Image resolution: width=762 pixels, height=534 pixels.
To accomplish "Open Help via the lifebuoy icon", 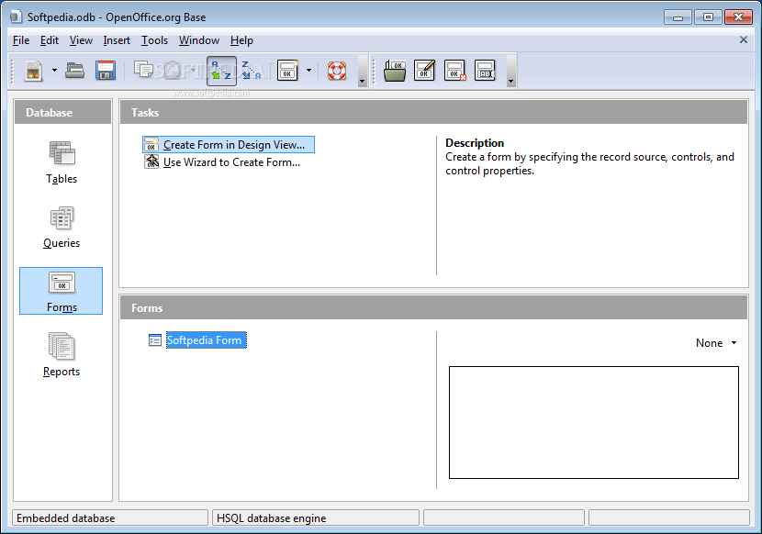I will pos(337,71).
